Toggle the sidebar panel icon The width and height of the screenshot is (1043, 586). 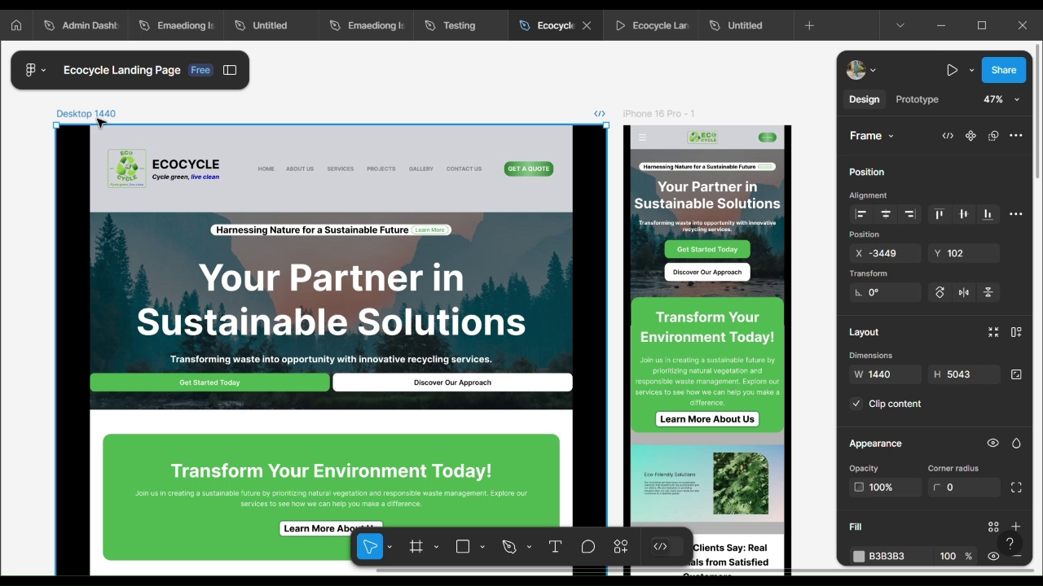click(230, 70)
